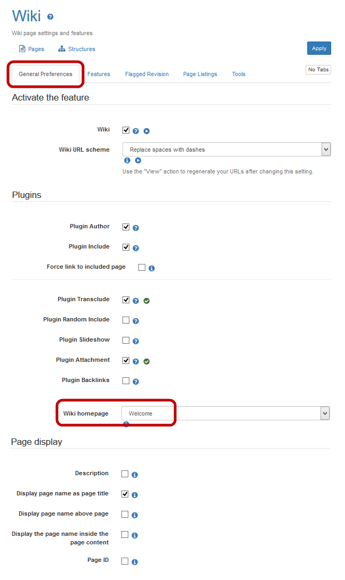Click the help icon next to Plugin Slideshow
Screen dimensions: 345x580
click(136, 341)
